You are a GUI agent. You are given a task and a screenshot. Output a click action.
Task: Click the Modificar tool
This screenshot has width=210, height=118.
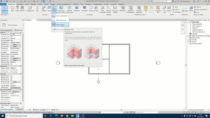(x=5, y=9)
